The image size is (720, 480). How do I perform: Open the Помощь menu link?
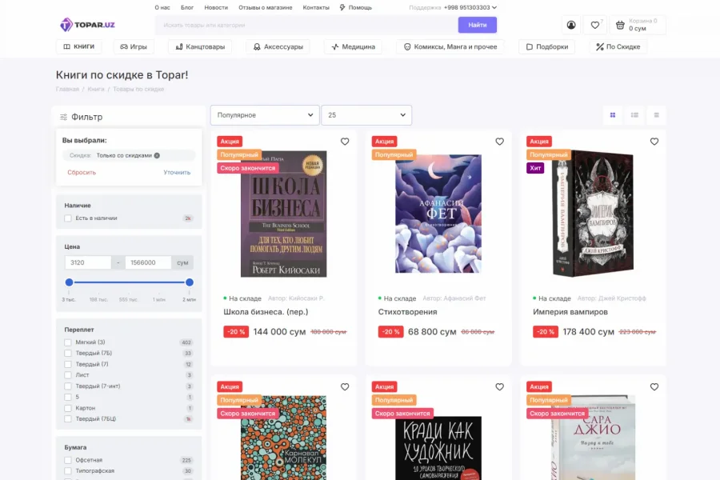360,7
